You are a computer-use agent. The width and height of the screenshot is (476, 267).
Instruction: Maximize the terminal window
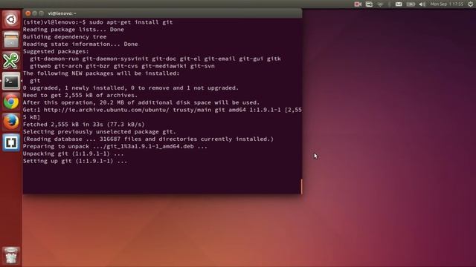tap(42, 13)
